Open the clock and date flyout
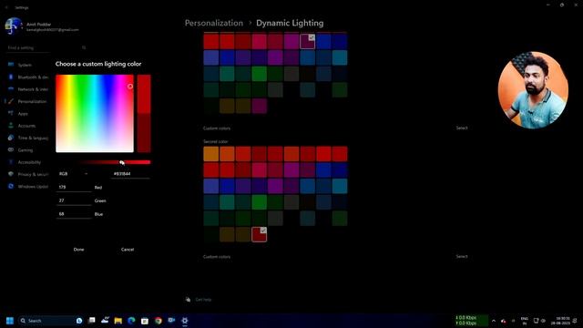 (561, 321)
